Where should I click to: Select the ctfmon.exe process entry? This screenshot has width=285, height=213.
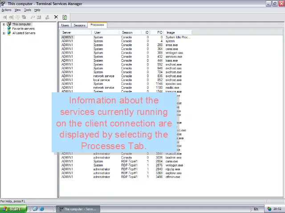click(173, 177)
